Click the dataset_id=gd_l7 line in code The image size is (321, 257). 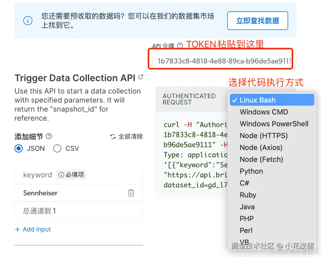pyautogui.click(x=195, y=185)
